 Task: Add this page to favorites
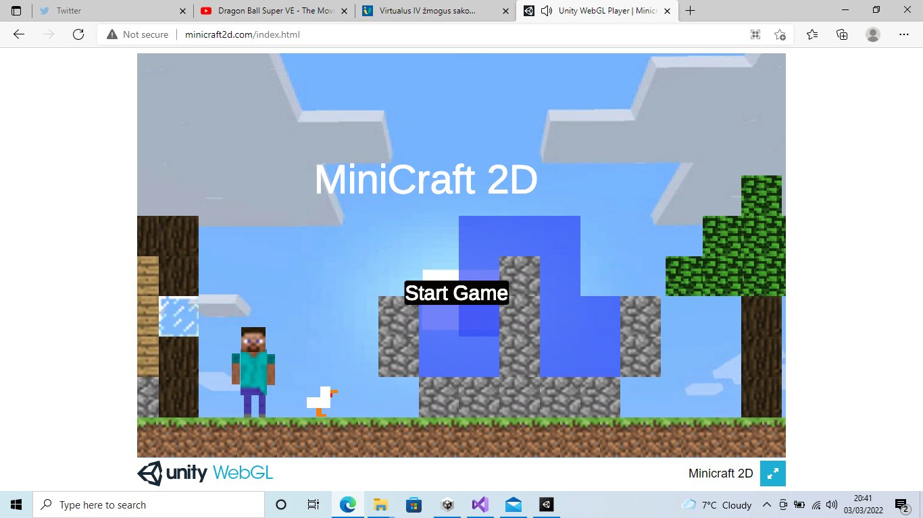[x=780, y=34]
